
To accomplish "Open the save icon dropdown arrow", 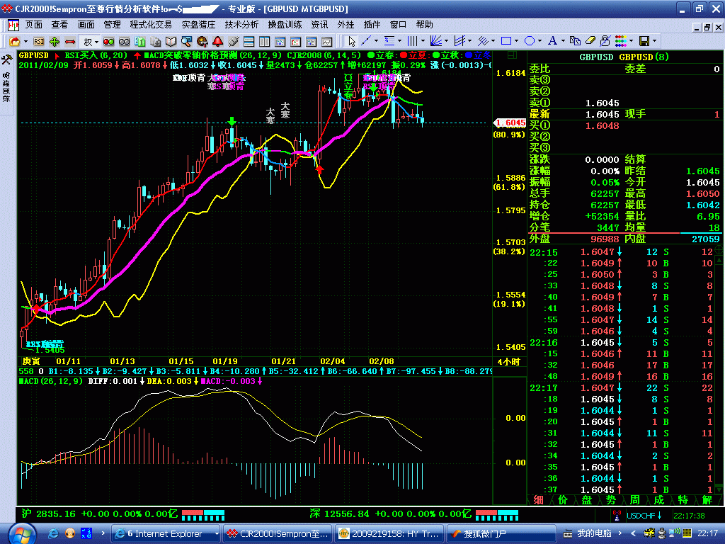I will (x=656, y=41).
